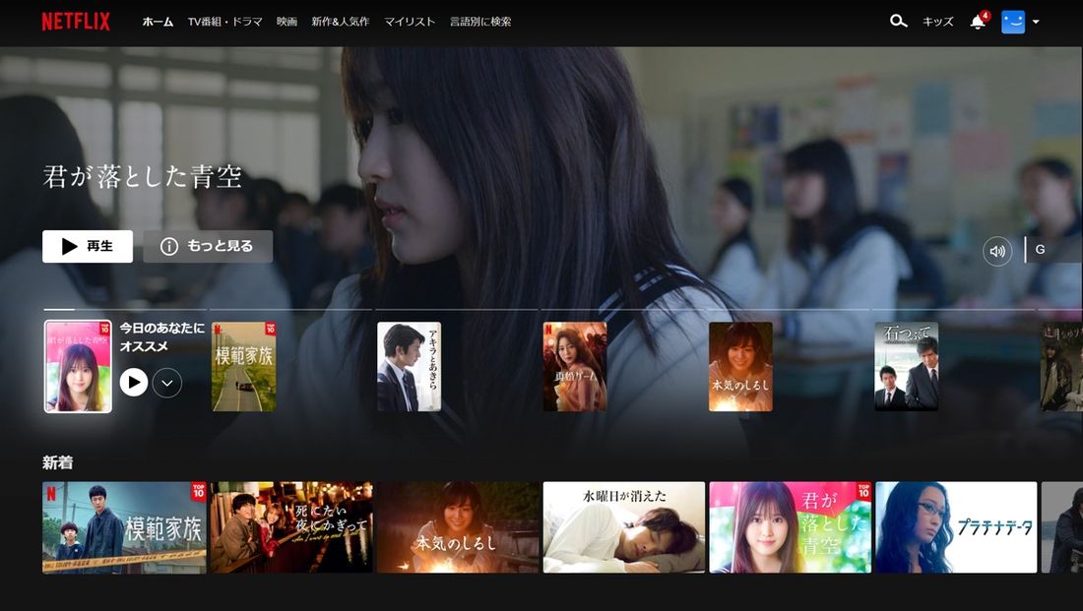Image resolution: width=1083 pixels, height=611 pixels.
Task: Open 映画 menu item
Action: 287,22
